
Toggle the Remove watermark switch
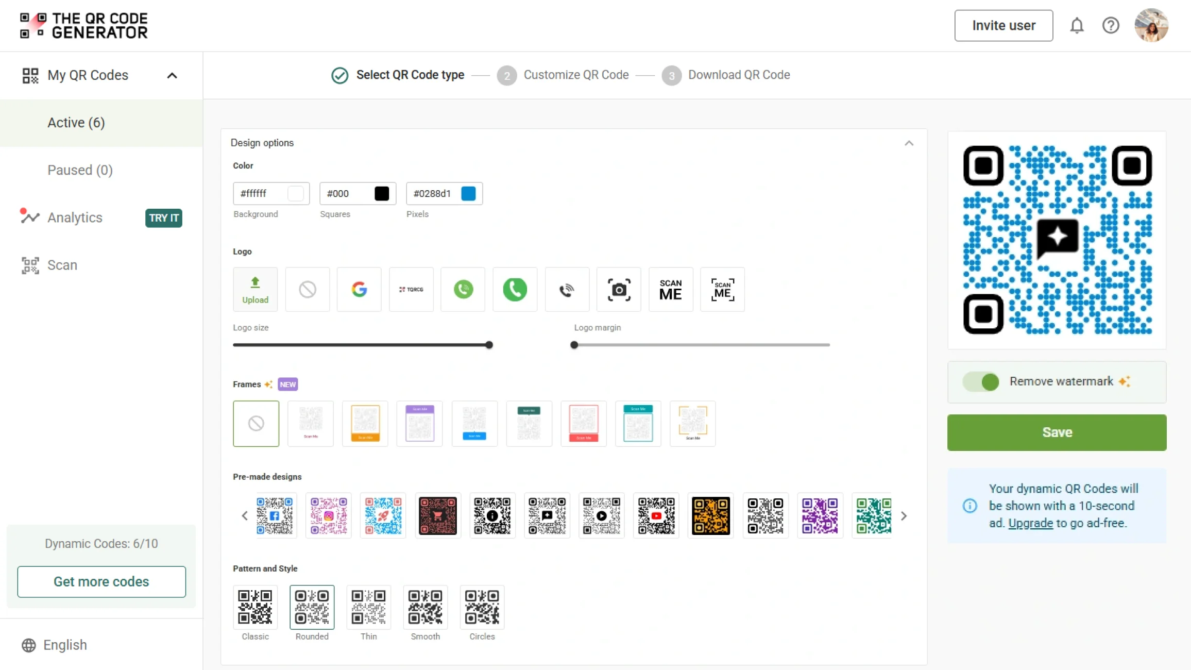(981, 382)
